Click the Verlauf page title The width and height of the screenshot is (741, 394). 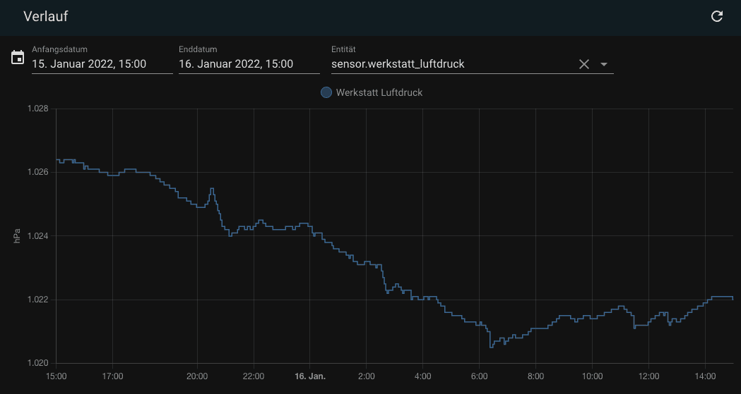click(x=46, y=16)
